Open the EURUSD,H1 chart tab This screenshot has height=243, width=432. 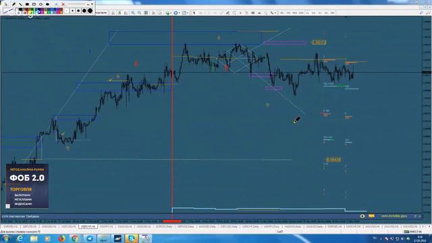[10, 227]
